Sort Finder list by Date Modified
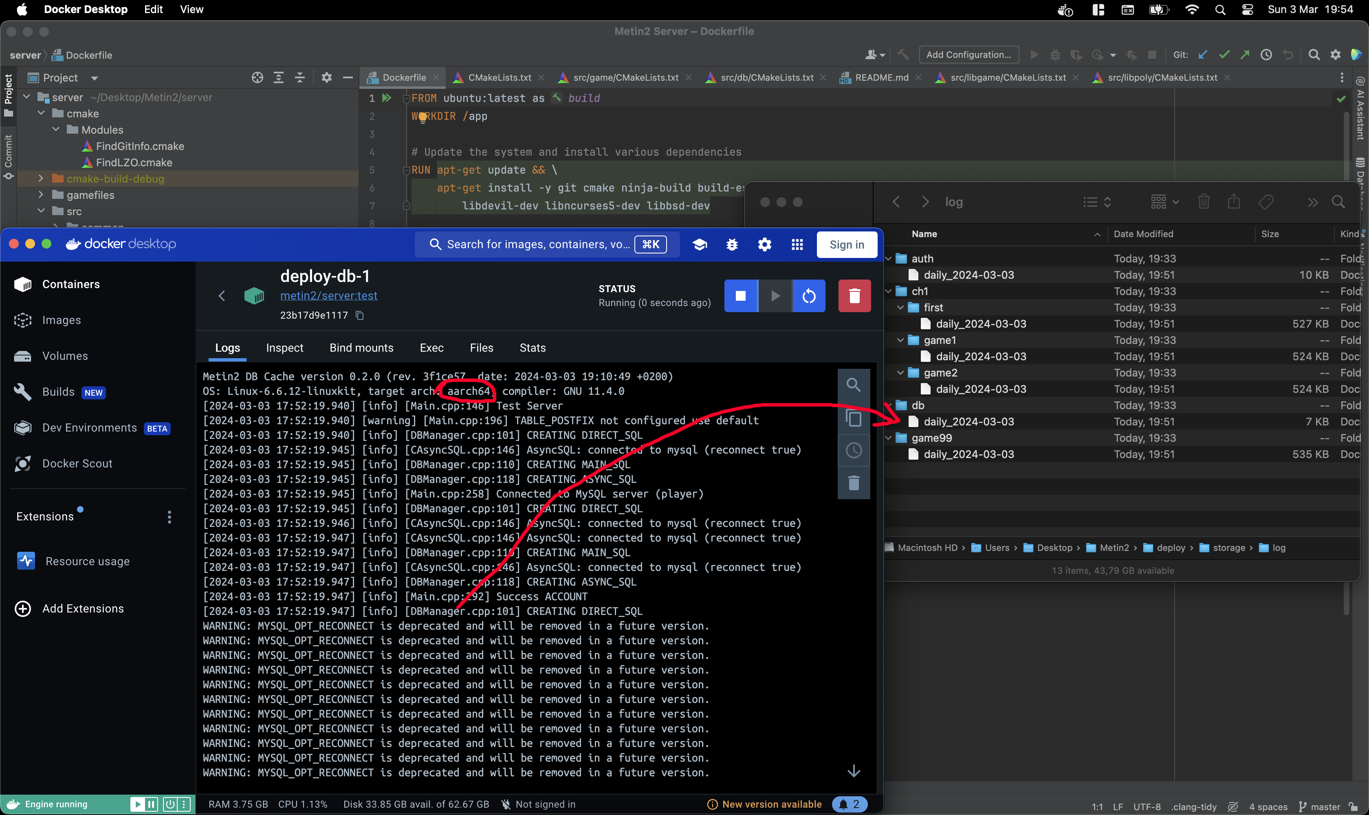 tap(1143, 234)
